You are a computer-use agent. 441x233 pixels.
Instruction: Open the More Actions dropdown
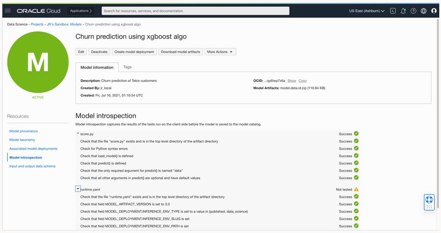[220, 52]
